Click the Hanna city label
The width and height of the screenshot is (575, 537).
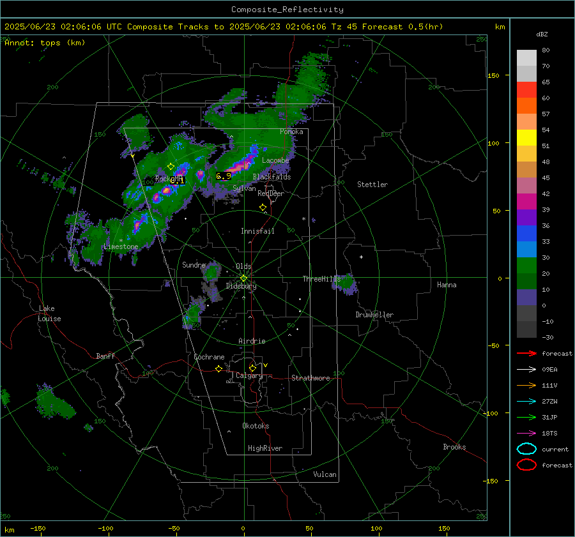447,285
